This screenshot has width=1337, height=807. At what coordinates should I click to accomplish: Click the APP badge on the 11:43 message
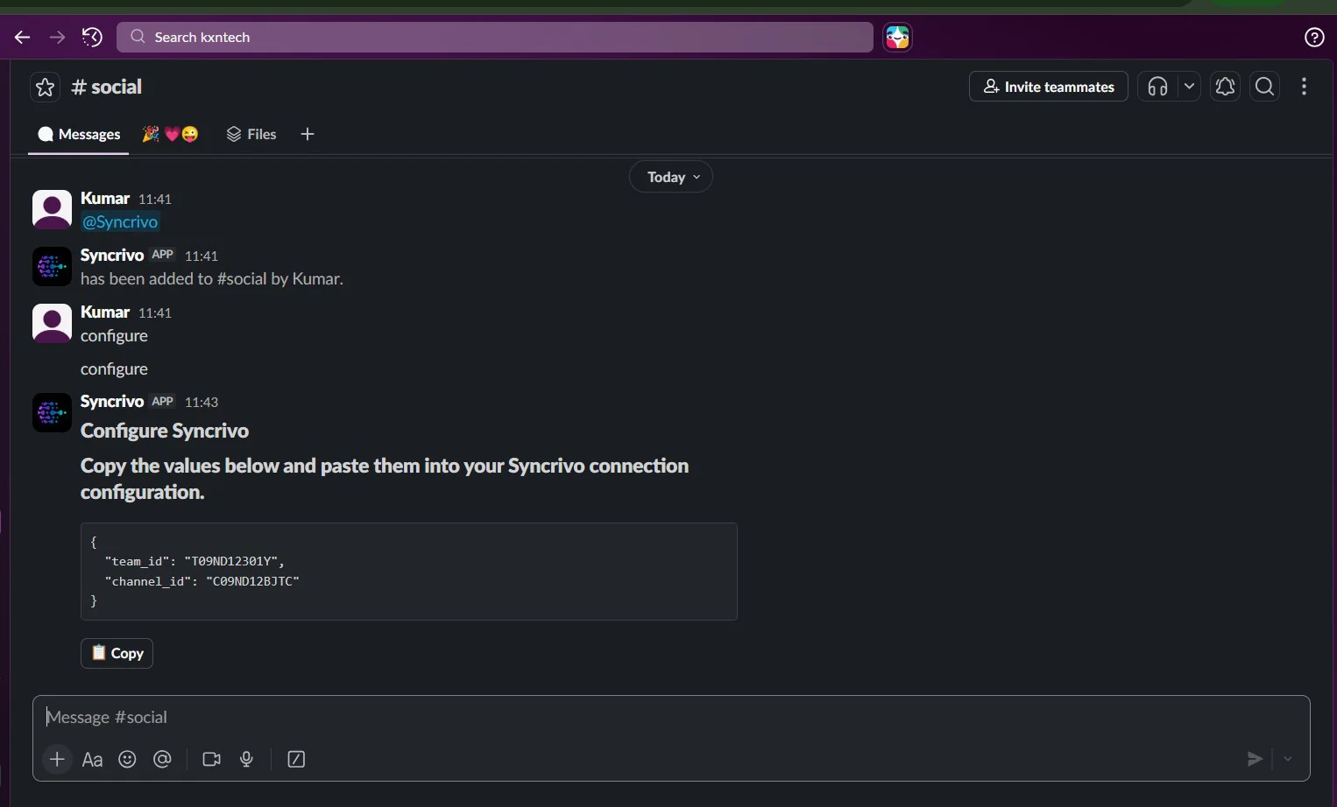coord(163,401)
